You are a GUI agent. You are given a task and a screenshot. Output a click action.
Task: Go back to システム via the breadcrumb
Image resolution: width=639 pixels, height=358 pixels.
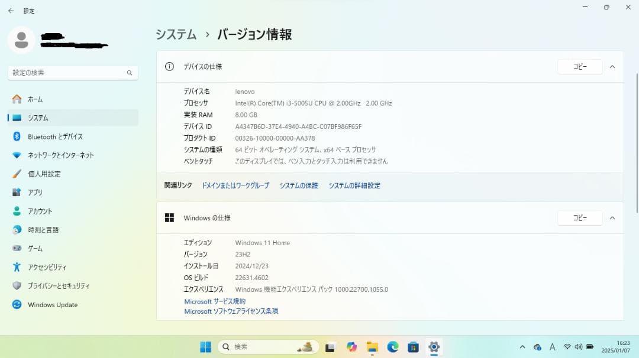(x=176, y=35)
